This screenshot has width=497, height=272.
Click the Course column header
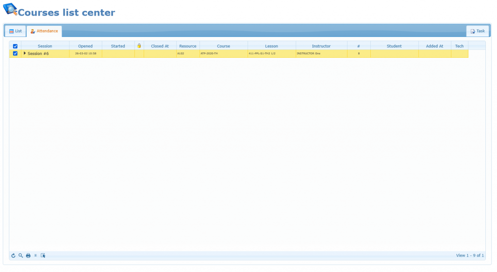tap(223, 46)
